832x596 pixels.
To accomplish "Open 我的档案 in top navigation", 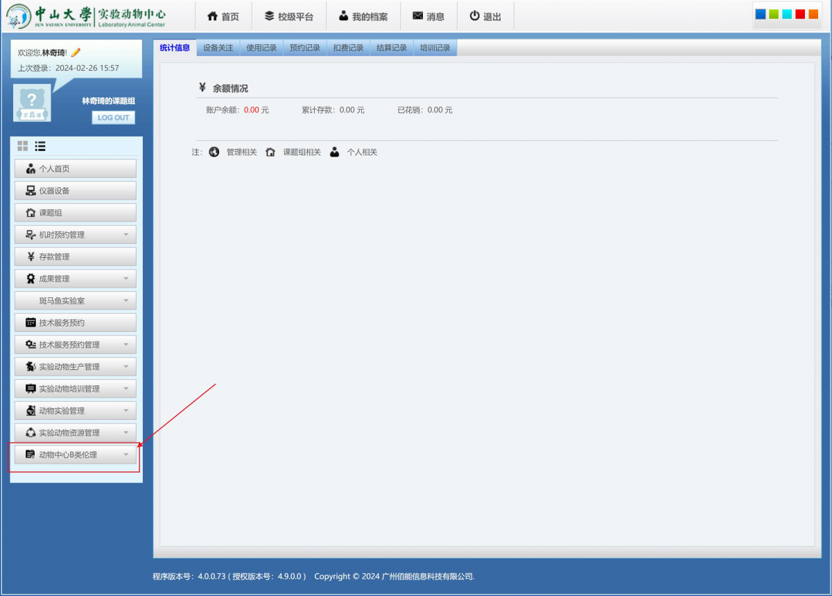I will point(363,17).
